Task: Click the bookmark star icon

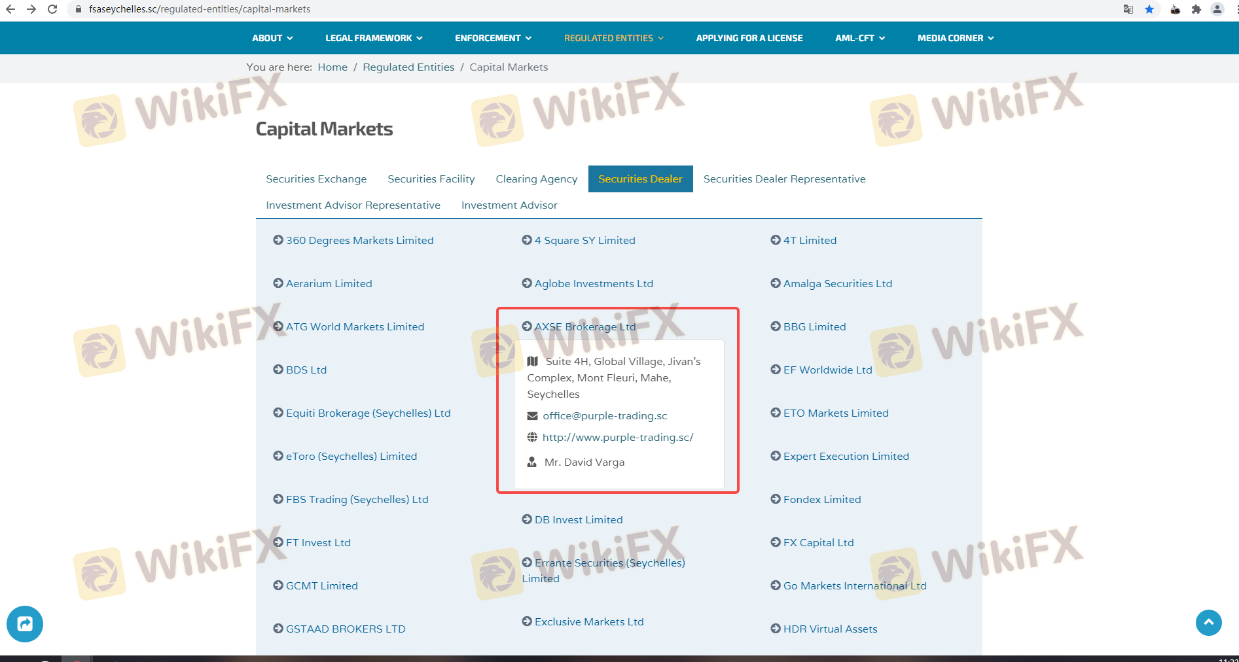Action: click(x=1149, y=9)
